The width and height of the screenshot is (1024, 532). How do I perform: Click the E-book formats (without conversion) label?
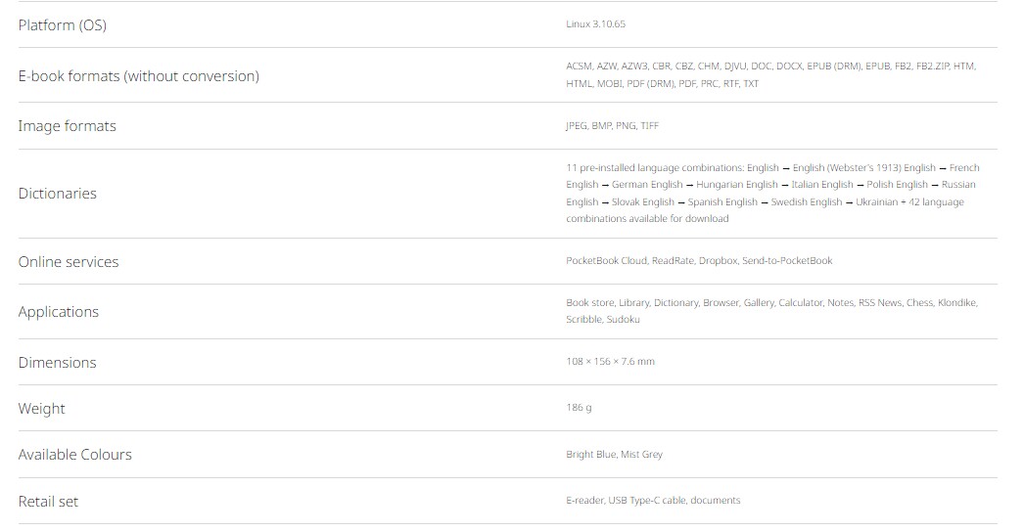[138, 76]
